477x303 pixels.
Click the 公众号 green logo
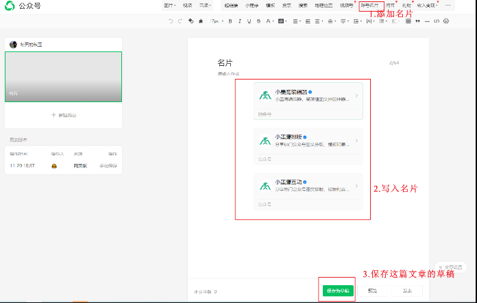click(10, 5)
